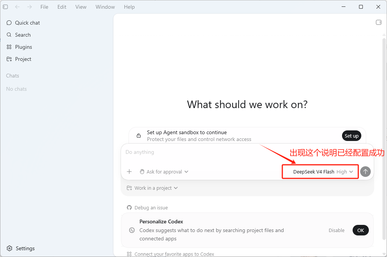Open the Ask for approval dropdown

pos(164,172)
